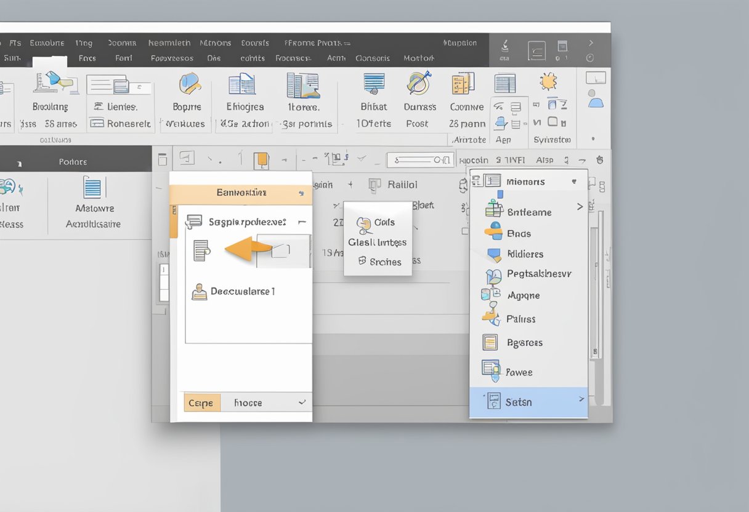
Task: Open the Dunass Post tool
Action: pos(419,98)
